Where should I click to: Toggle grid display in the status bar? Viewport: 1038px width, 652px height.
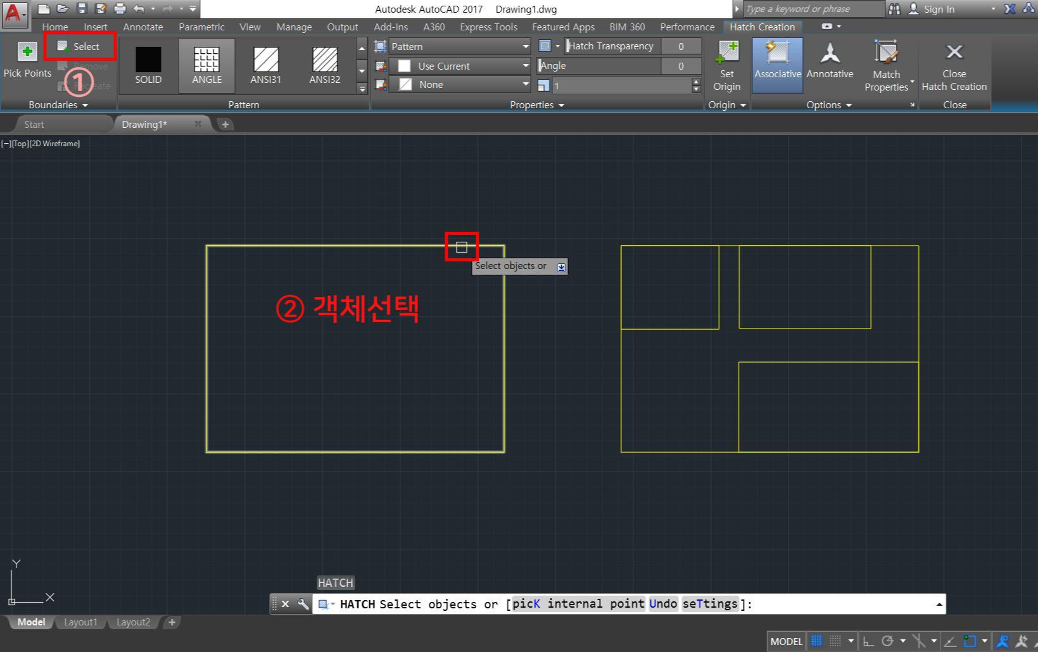[816, 640]
